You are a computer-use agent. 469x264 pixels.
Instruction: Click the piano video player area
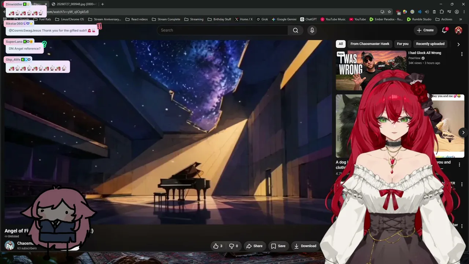tap(169, 132)
